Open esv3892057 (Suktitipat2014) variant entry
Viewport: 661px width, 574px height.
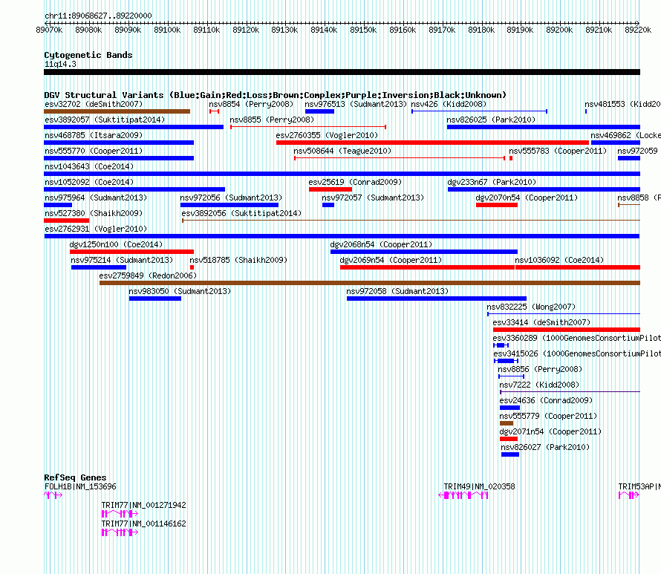pyautogui.click(x=105, y=120)
